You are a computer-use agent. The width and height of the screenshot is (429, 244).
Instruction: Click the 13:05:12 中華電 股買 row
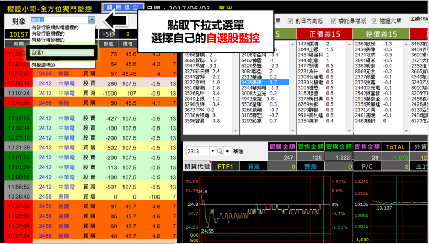[91, 84]
